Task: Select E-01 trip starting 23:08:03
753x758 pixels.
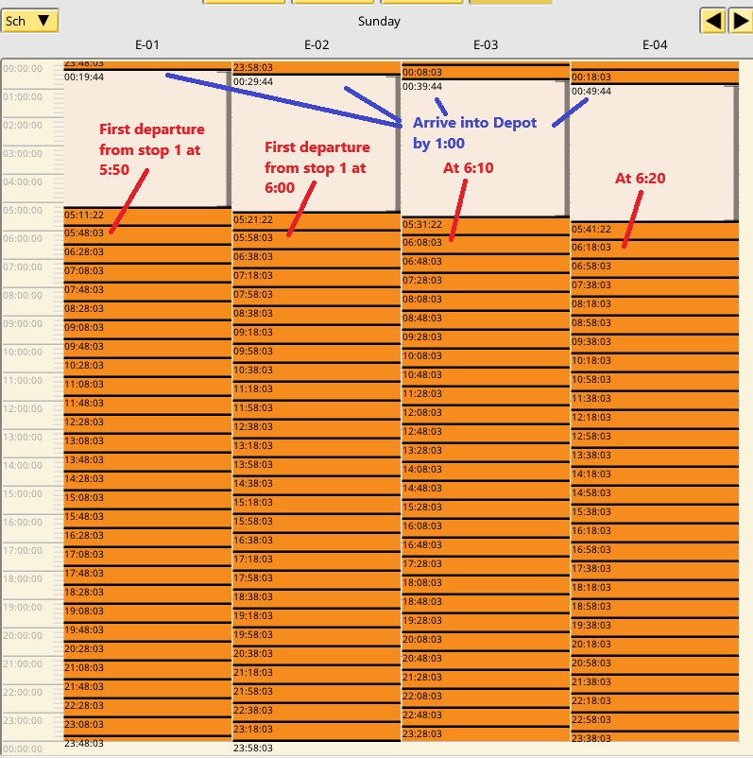Action: click(147, 727)
